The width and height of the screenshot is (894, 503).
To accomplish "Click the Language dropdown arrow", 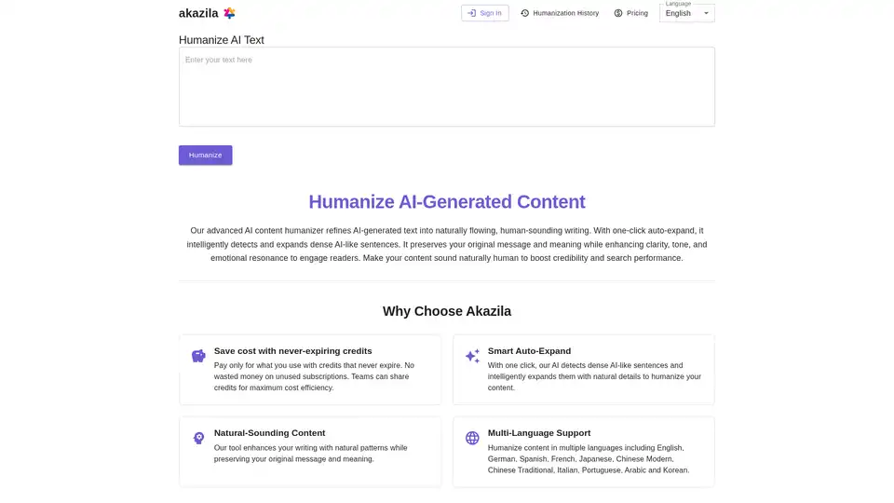I will tap(706, 13).
